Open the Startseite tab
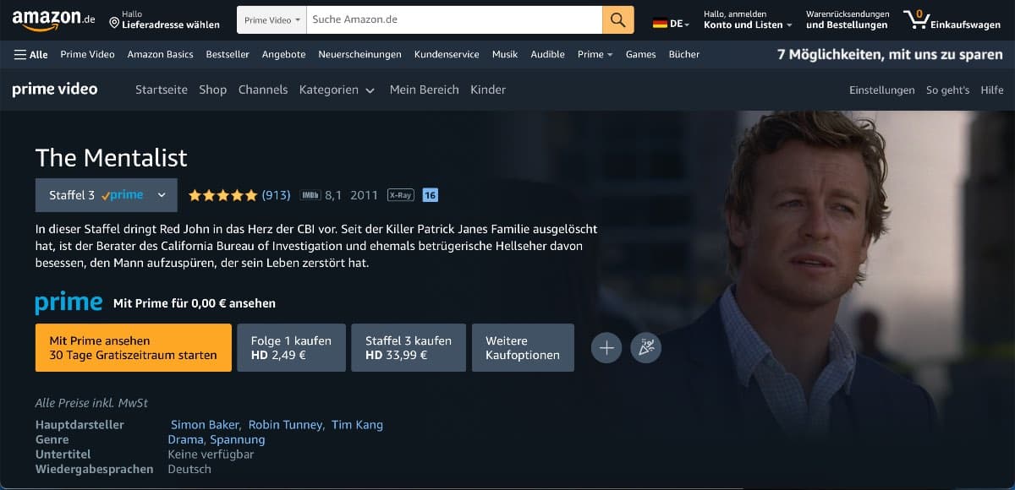Image resolution: width=1015 pixels, height=490 pixels. (162, 90)
